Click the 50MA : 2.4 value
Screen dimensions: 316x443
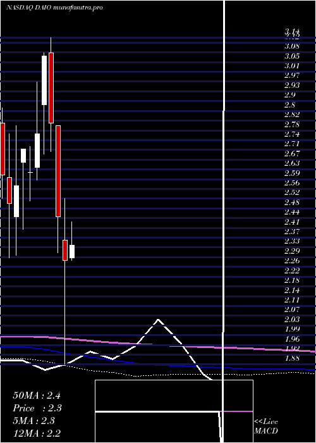37,396
